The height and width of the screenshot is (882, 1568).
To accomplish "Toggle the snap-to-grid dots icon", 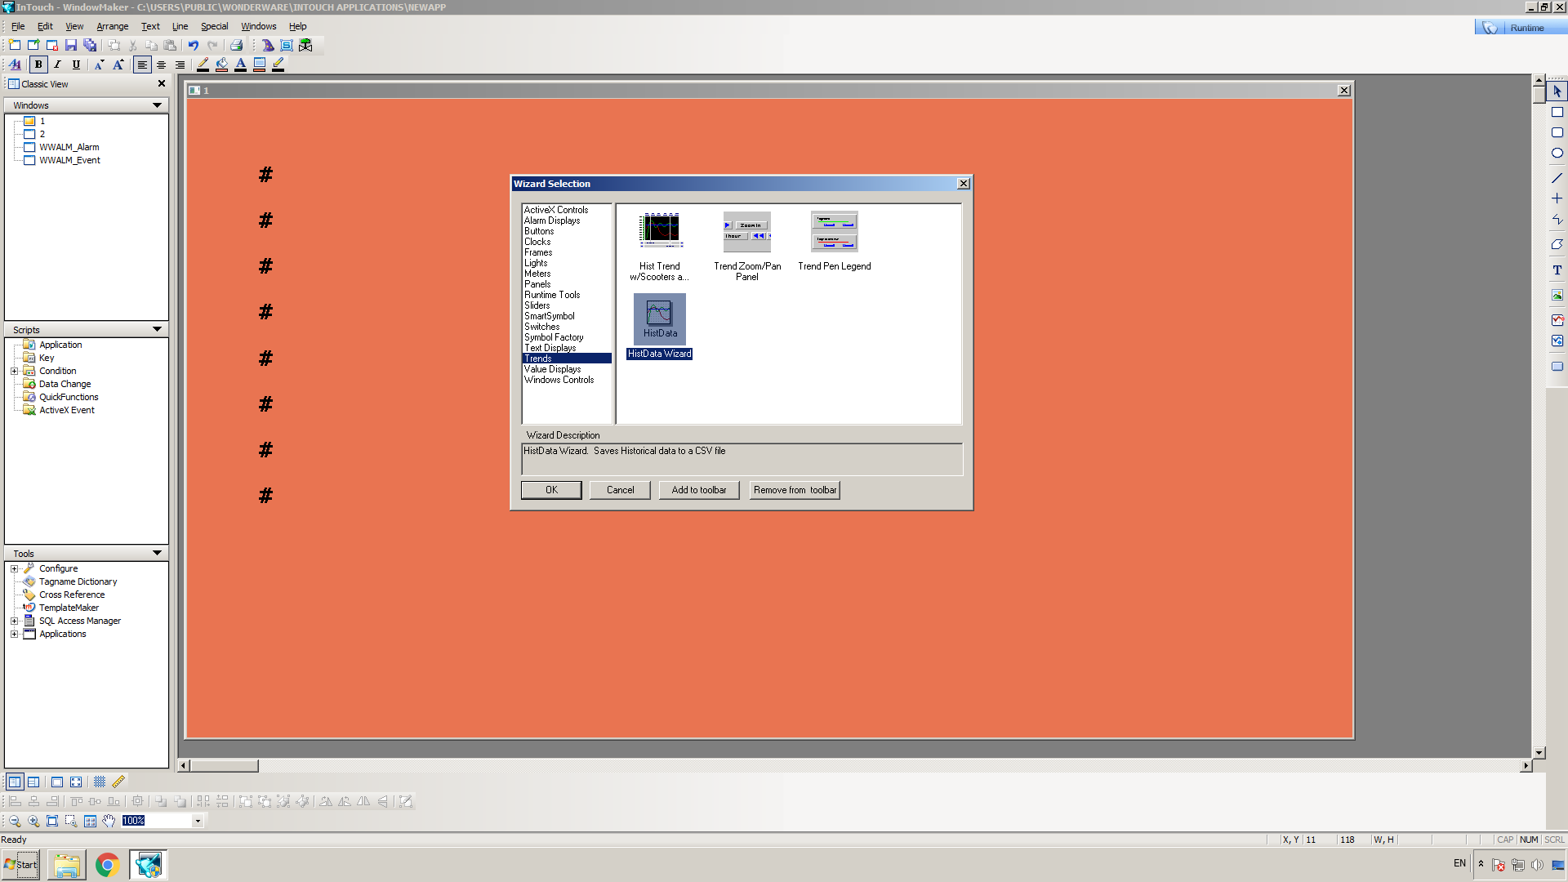I will point(100,782).
